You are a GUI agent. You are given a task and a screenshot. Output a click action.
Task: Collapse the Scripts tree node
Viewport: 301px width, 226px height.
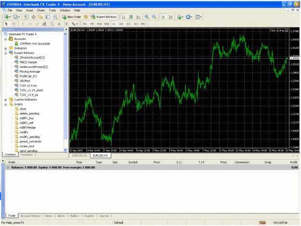point(6,104)
